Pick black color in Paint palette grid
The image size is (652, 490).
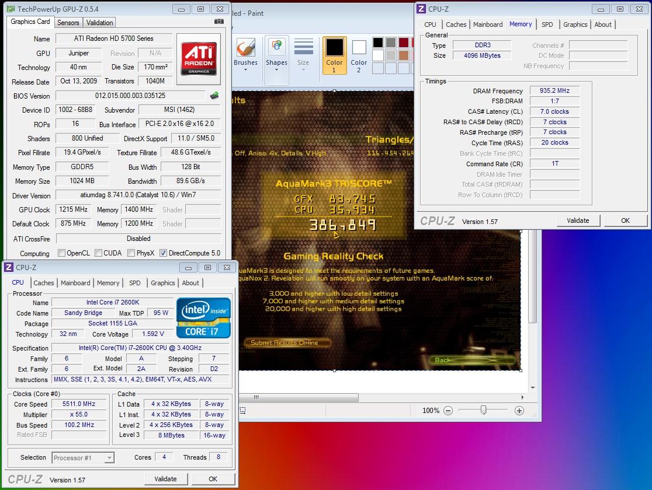(377, 43)
